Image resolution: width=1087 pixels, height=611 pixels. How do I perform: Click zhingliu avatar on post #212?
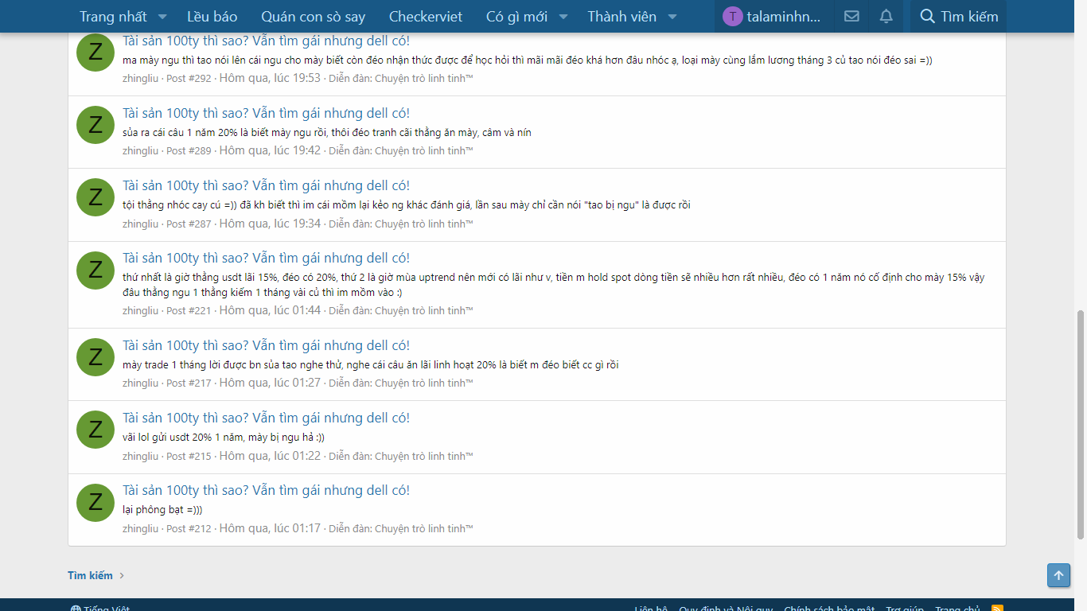pyautogui.click(x=95, y=502)
